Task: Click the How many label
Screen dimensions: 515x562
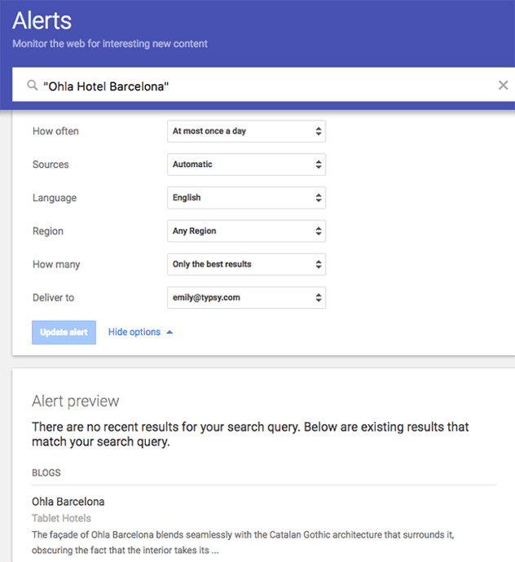Action: [x=56, y=265]
